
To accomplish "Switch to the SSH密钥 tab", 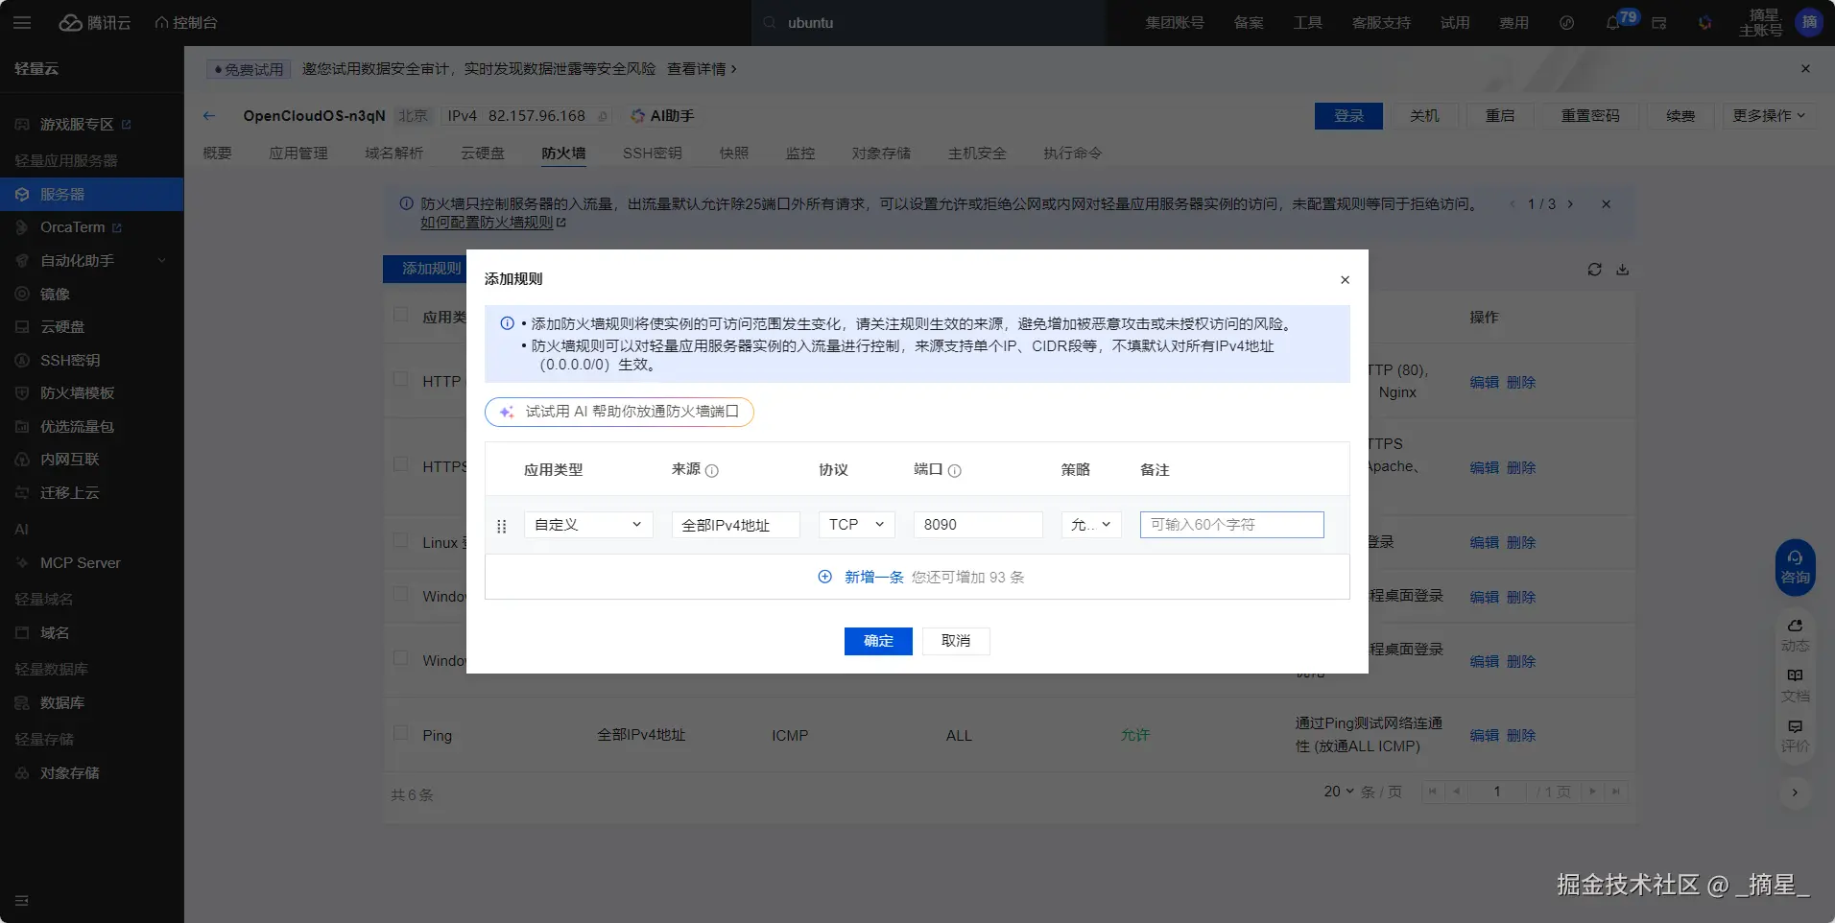I will (x=652, y=154).
